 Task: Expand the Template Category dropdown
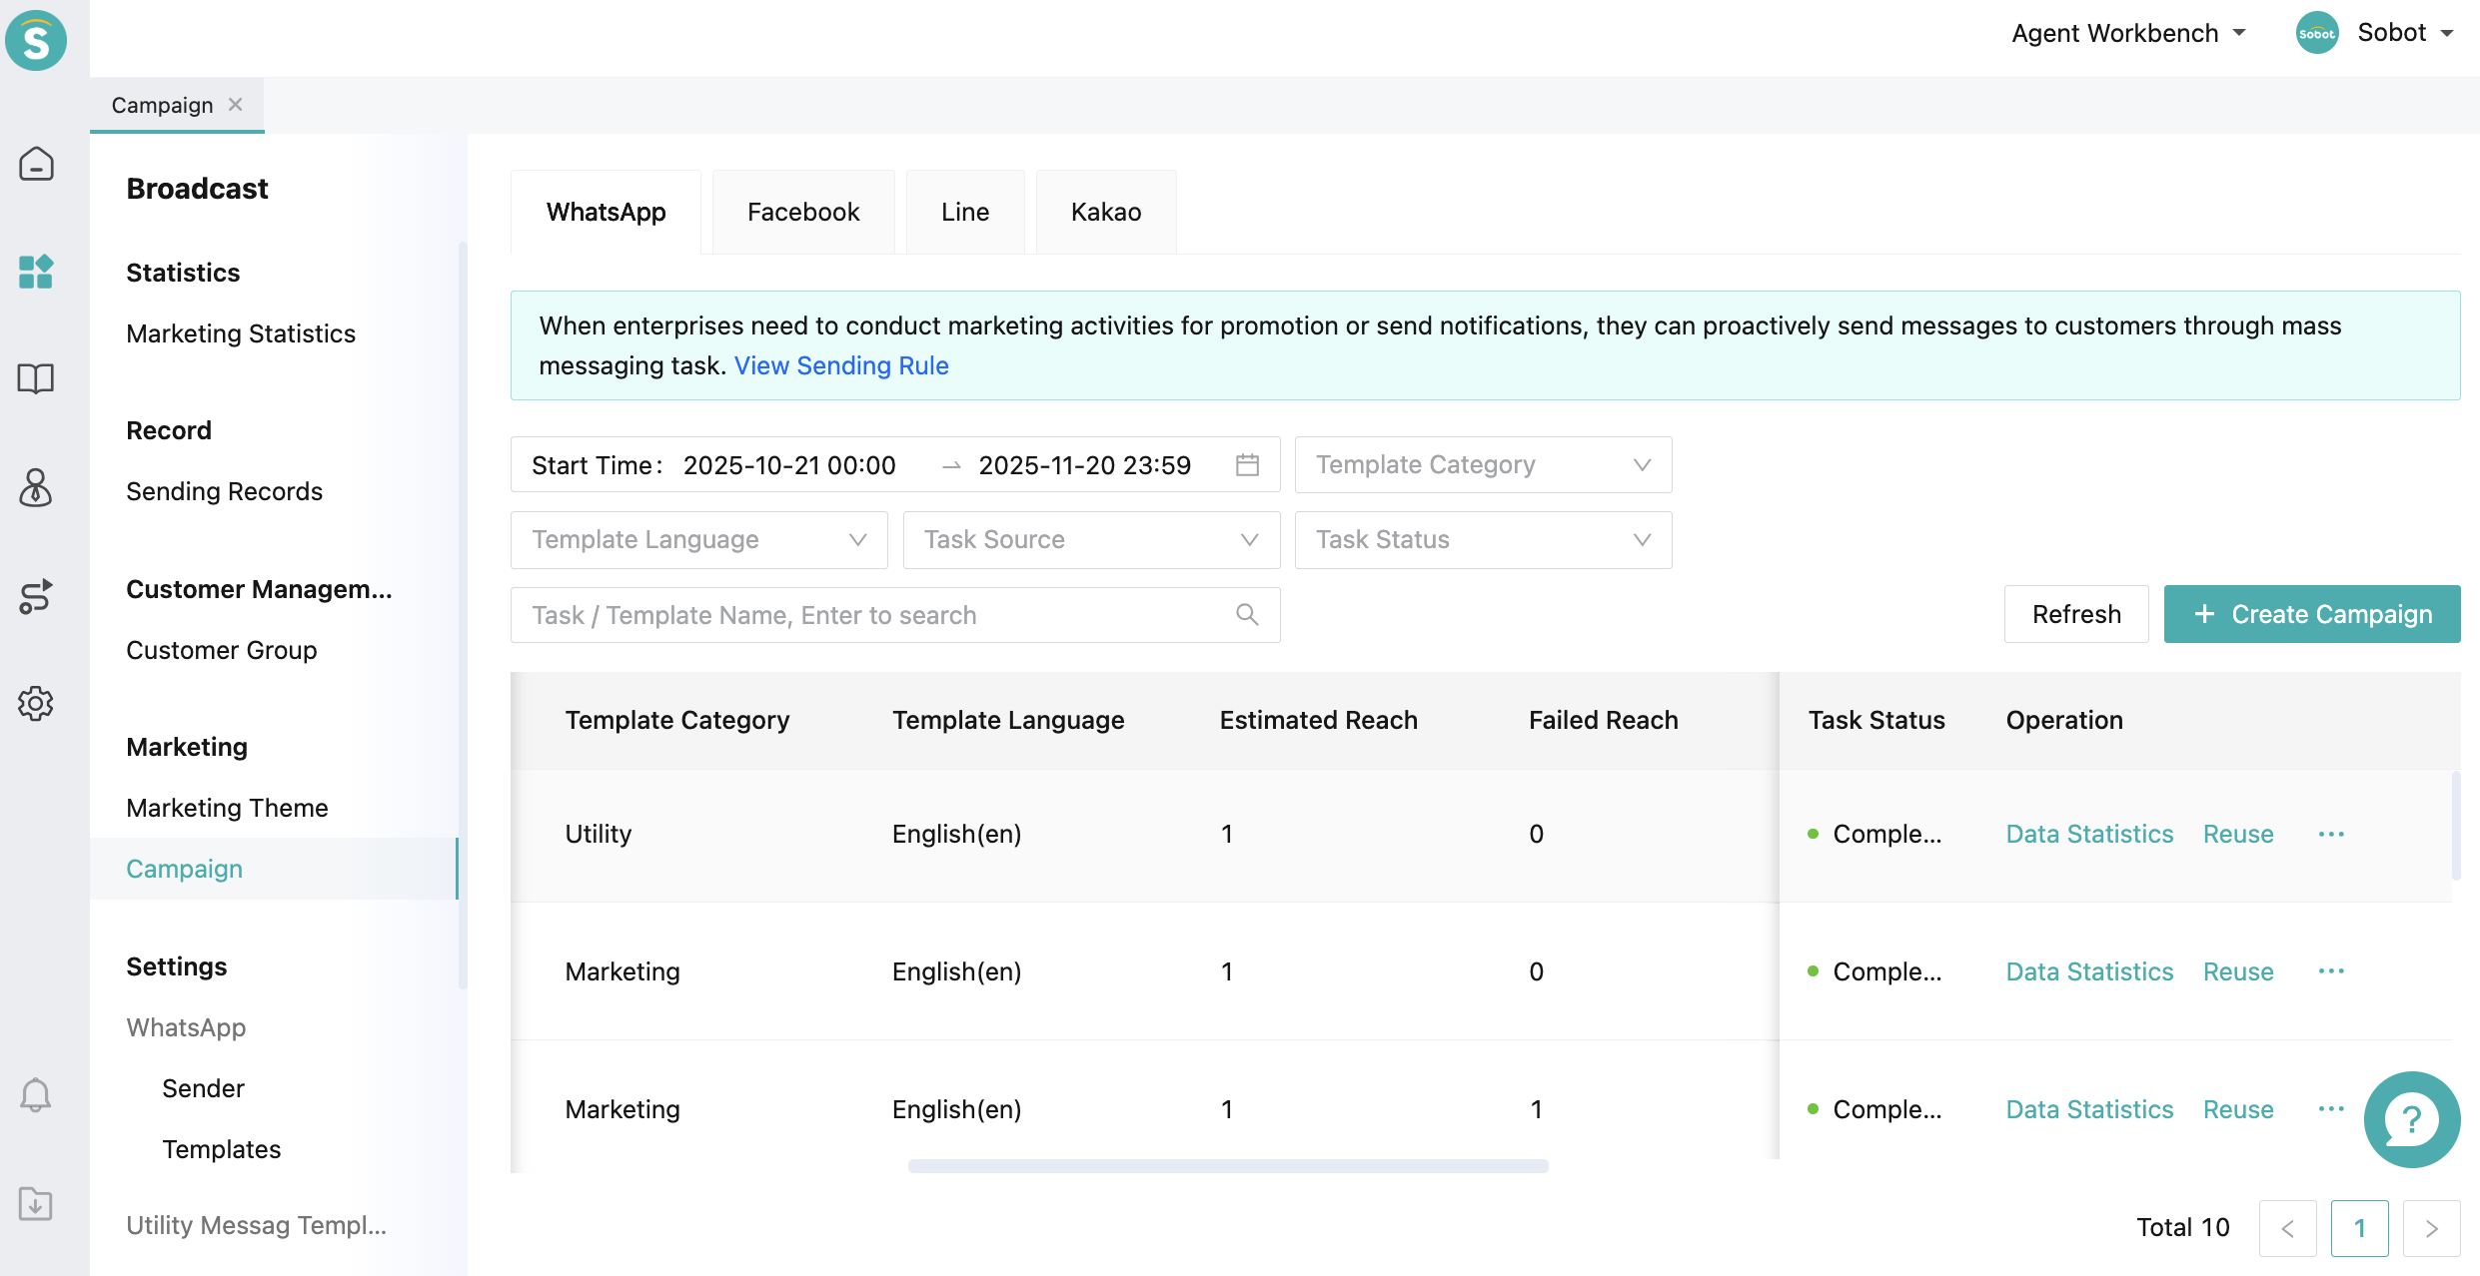1483,465
